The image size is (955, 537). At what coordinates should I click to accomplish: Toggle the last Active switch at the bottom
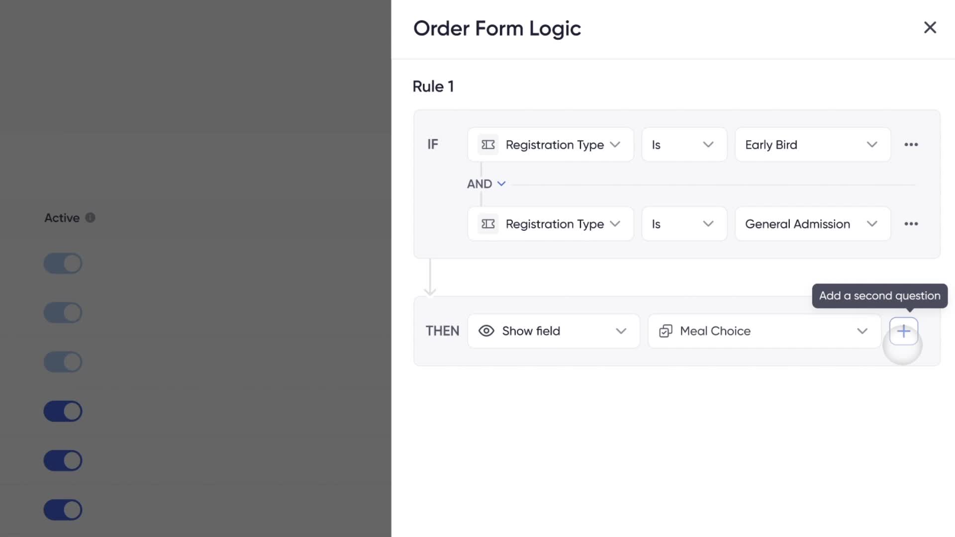[x=63, y=510]
